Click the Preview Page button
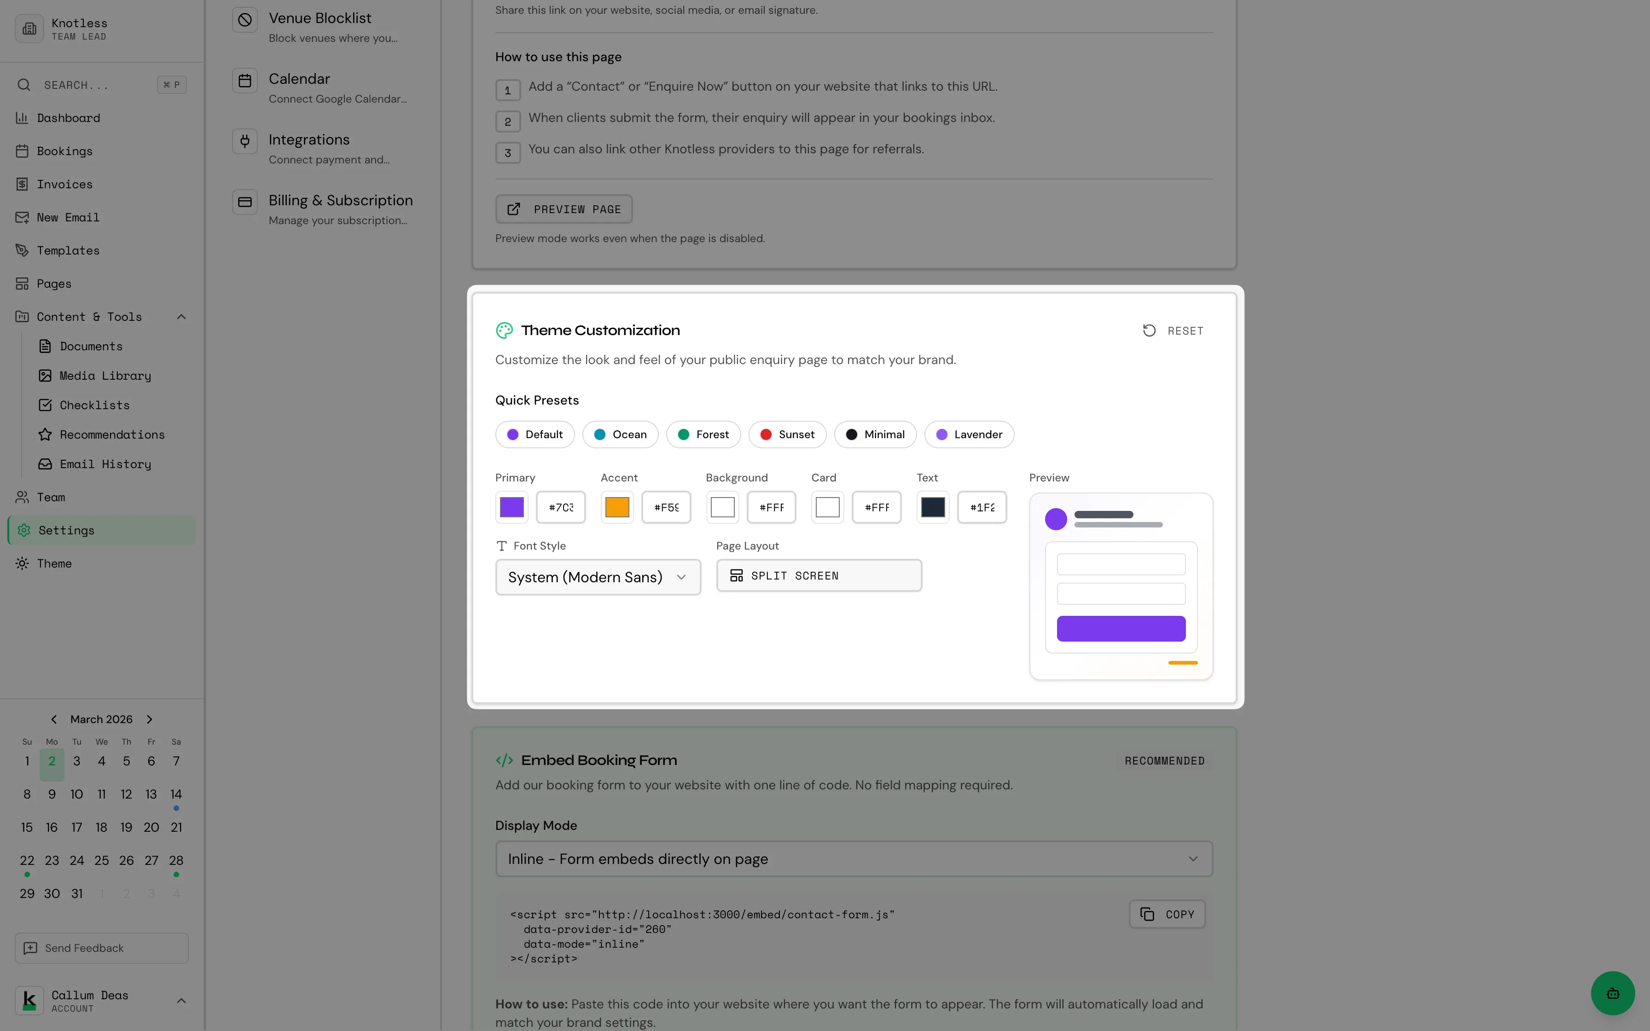Viewport: 1650px width, 1031px height. point(563,209)
